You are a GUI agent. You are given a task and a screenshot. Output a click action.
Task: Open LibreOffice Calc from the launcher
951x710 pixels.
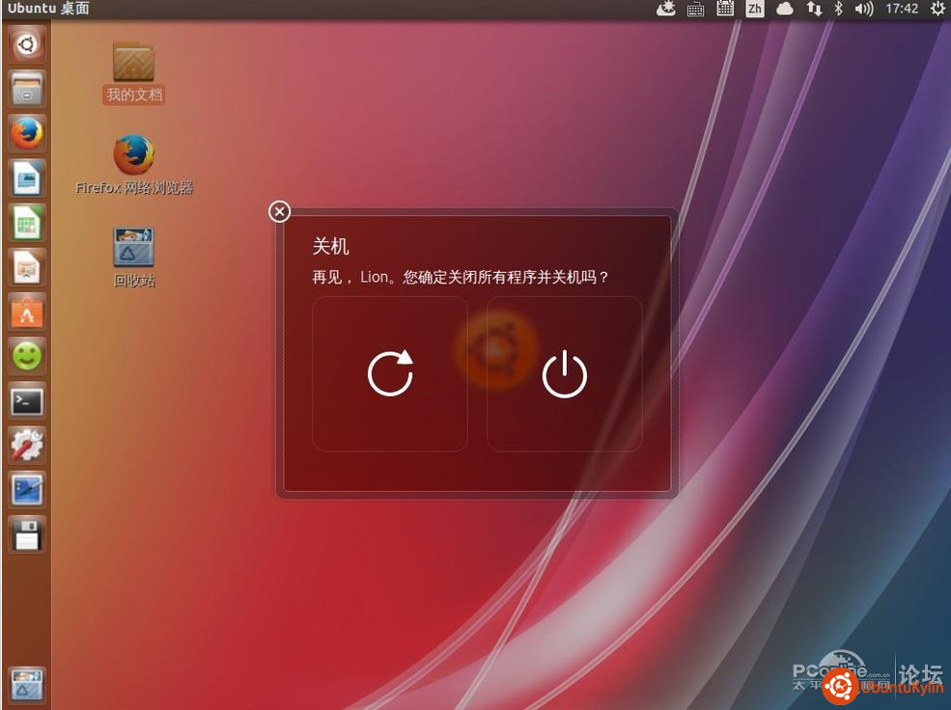pyautogui.click(x=27, y=223)
